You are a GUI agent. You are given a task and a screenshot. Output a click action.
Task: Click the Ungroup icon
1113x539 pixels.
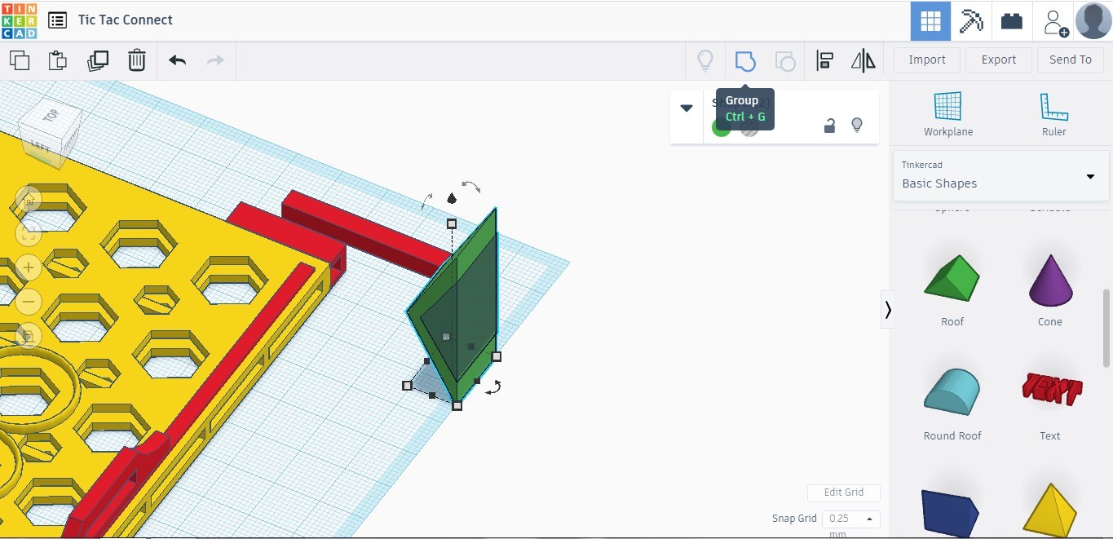pos(784,60)
